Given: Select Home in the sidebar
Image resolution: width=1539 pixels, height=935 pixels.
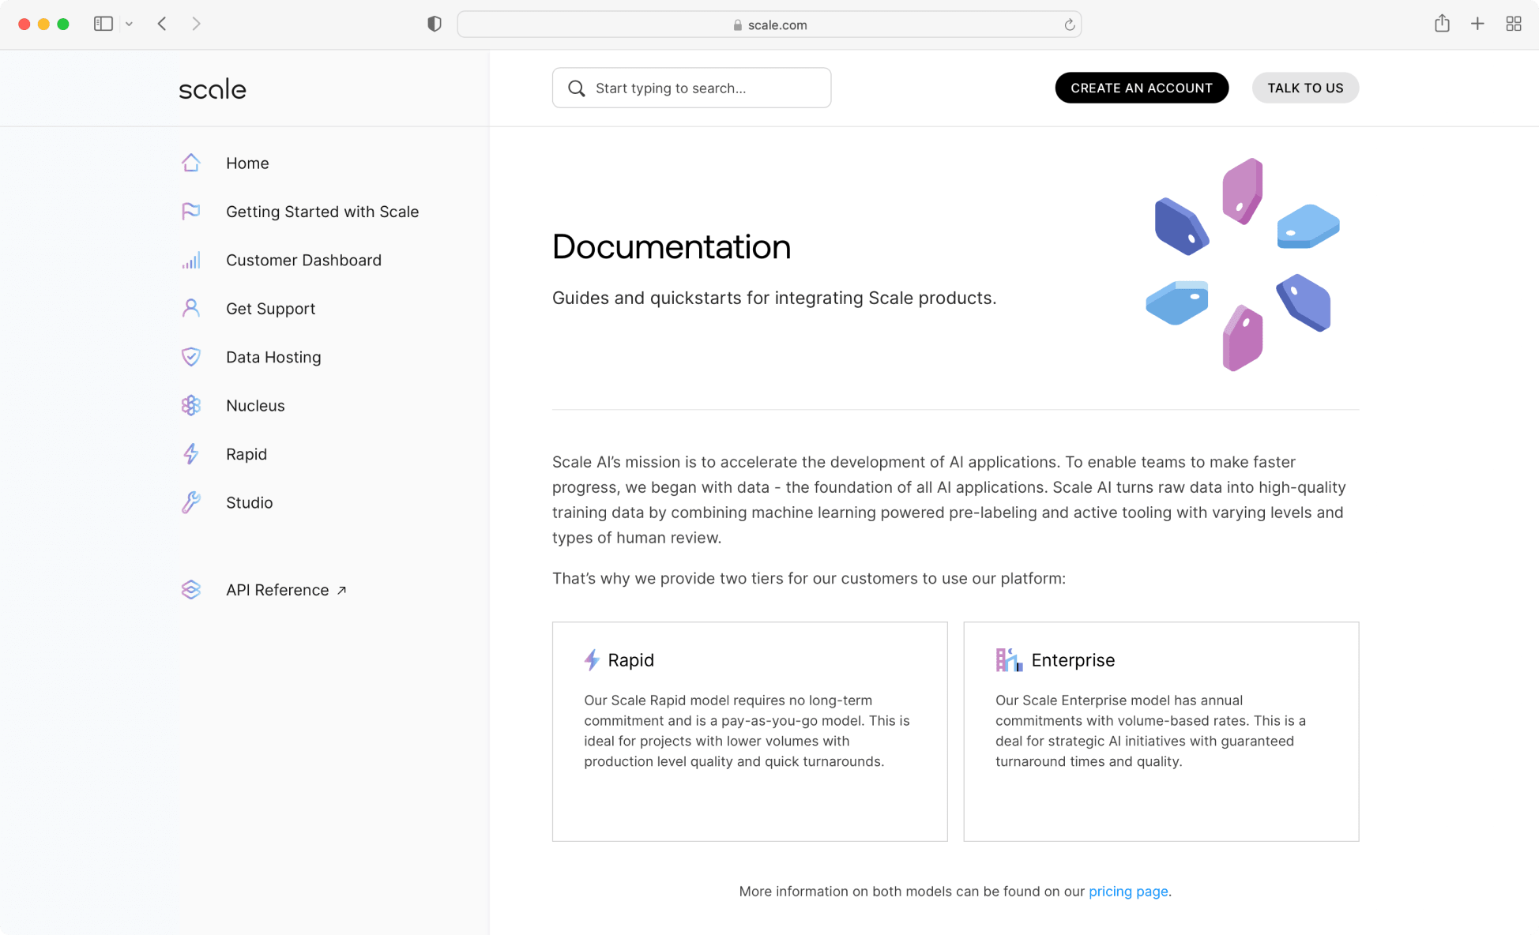Looking at the screenshot, I should pyautogui.click(x=247, y=163).
